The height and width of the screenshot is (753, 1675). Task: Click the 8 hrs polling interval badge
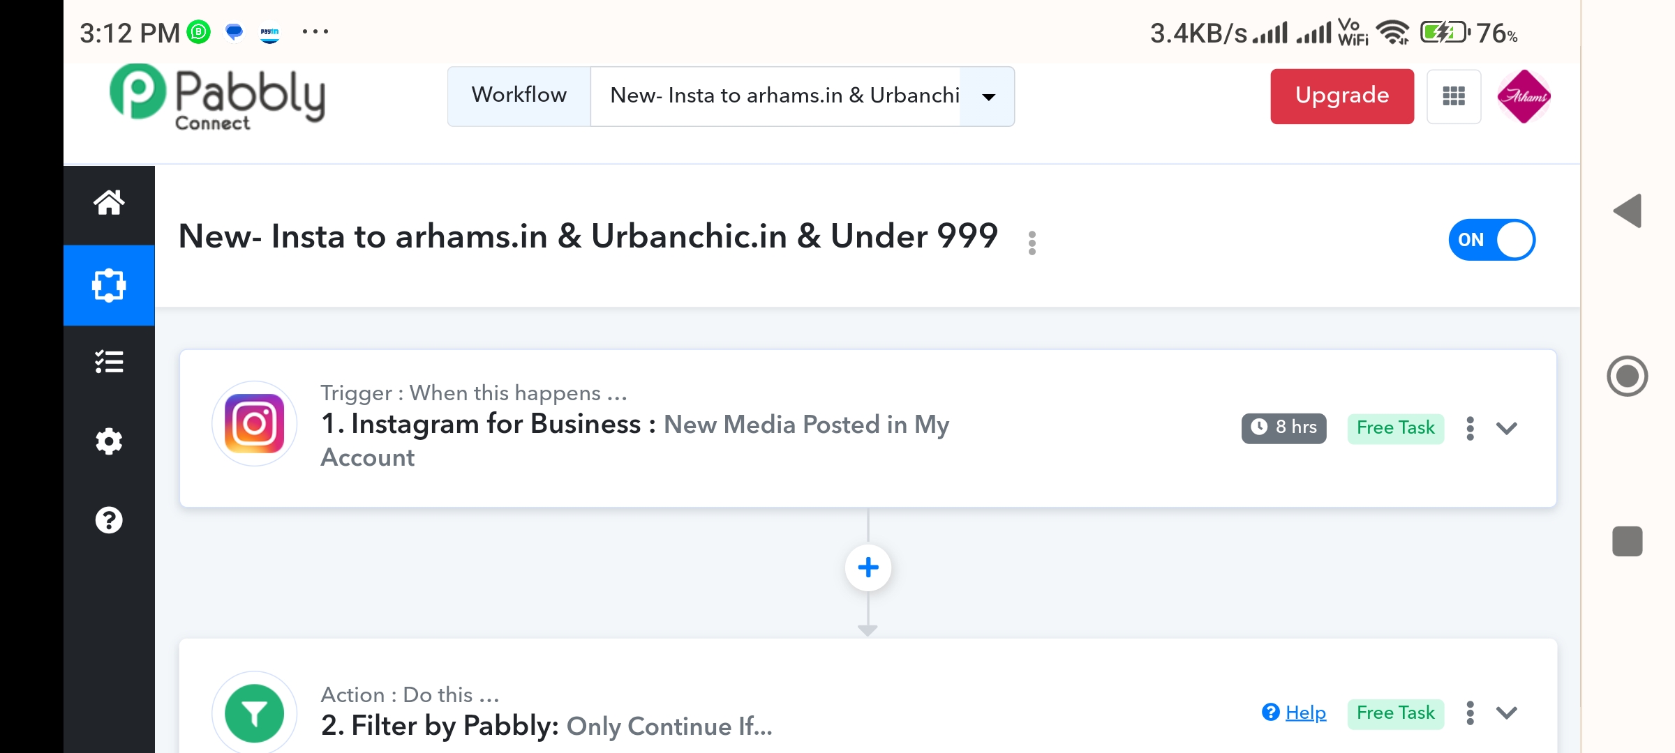pos(1283,427)
